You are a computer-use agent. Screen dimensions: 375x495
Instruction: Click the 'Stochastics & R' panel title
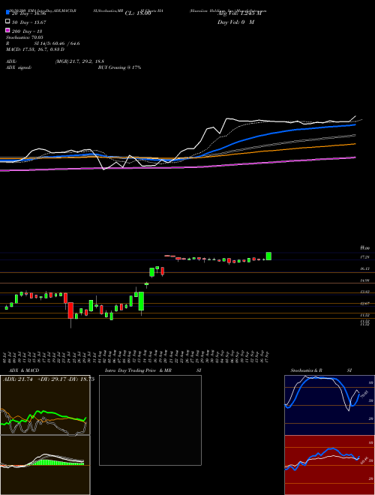307,370
